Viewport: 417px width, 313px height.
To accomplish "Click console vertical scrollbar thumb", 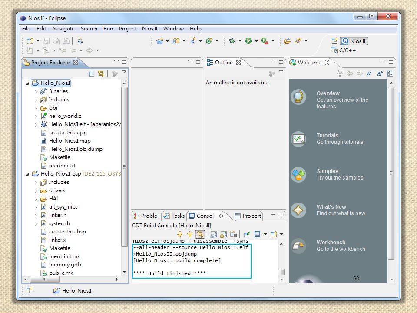I will coord(281,272).
